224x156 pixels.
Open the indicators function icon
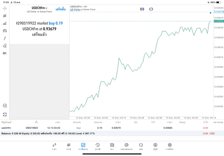pos(5,38)
